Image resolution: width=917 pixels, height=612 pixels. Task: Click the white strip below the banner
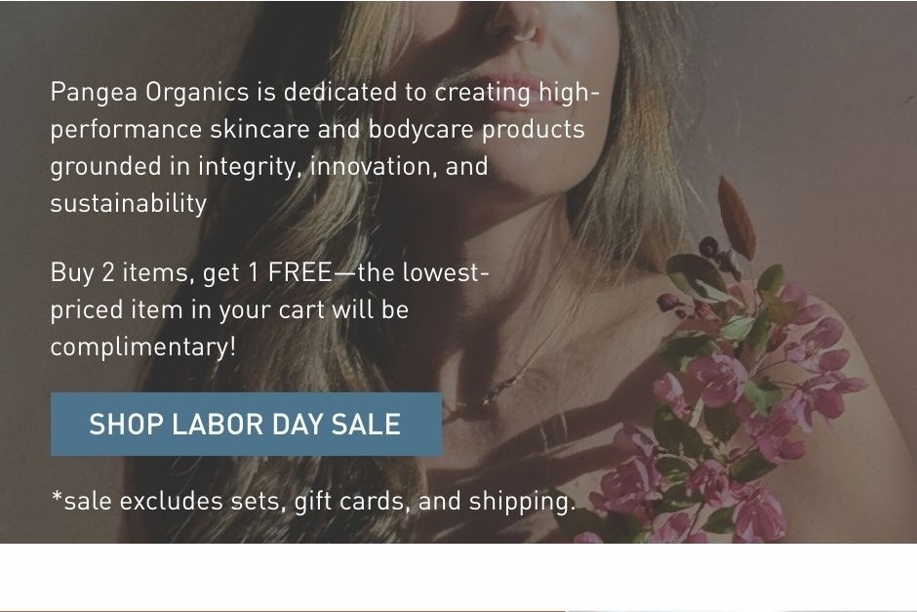(x=458, y=576)
